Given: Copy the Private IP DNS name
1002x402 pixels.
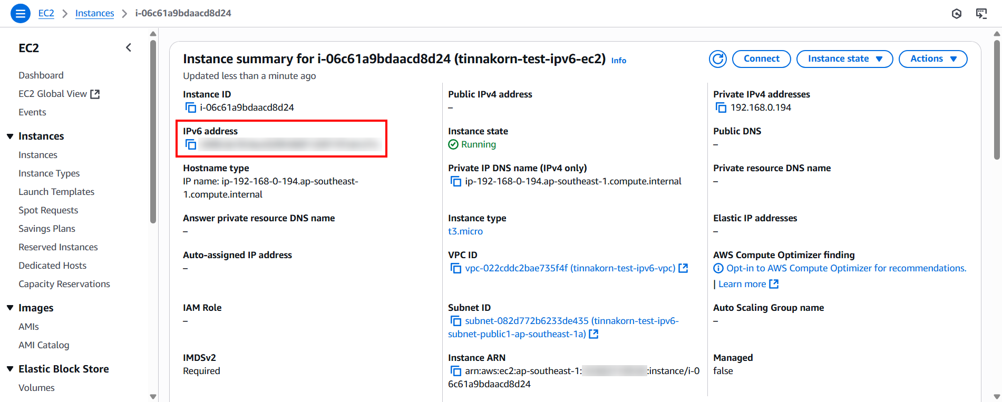Looking at the screenshot, I should click(x=456, y=181).
